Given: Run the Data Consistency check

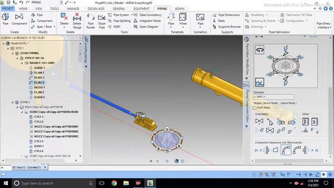Looking at the screenshot, I should [x=148, y=15].
